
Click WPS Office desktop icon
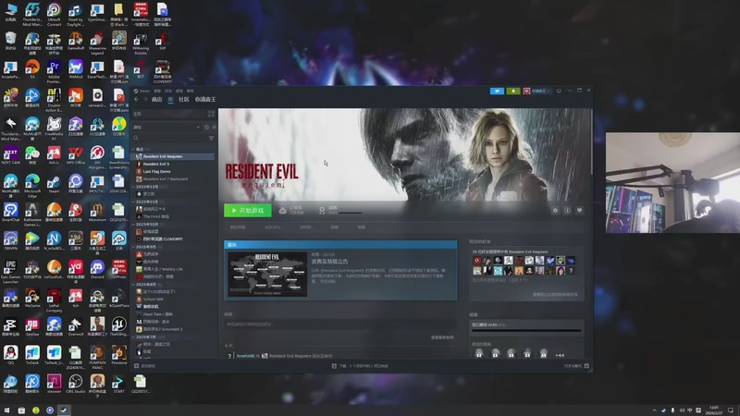point(75,156)
